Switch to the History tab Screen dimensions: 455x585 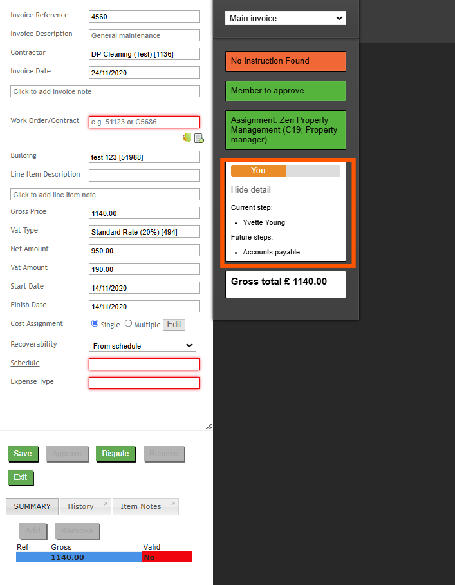coord(86,506)
